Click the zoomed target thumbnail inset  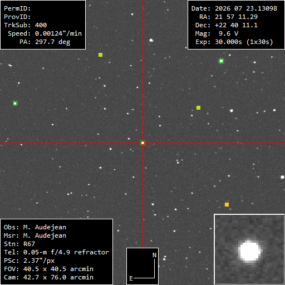[249, 249]
